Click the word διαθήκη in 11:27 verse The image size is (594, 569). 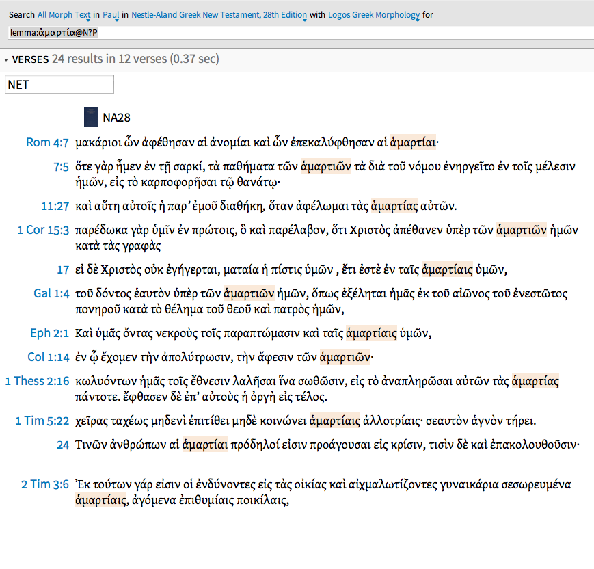tap(242, 207)
